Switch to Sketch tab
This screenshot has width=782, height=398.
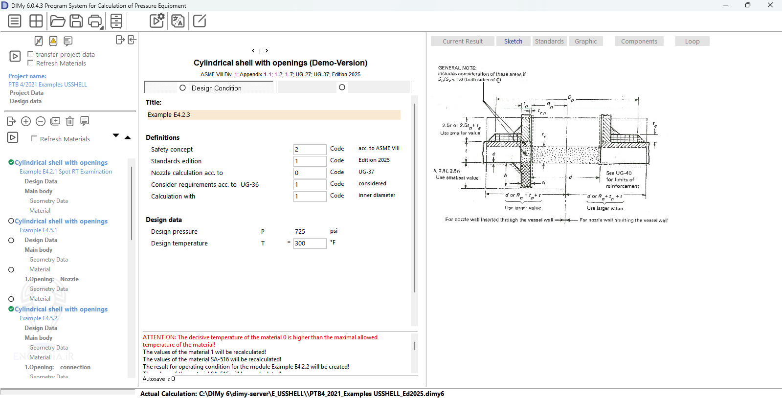[514, 42]
